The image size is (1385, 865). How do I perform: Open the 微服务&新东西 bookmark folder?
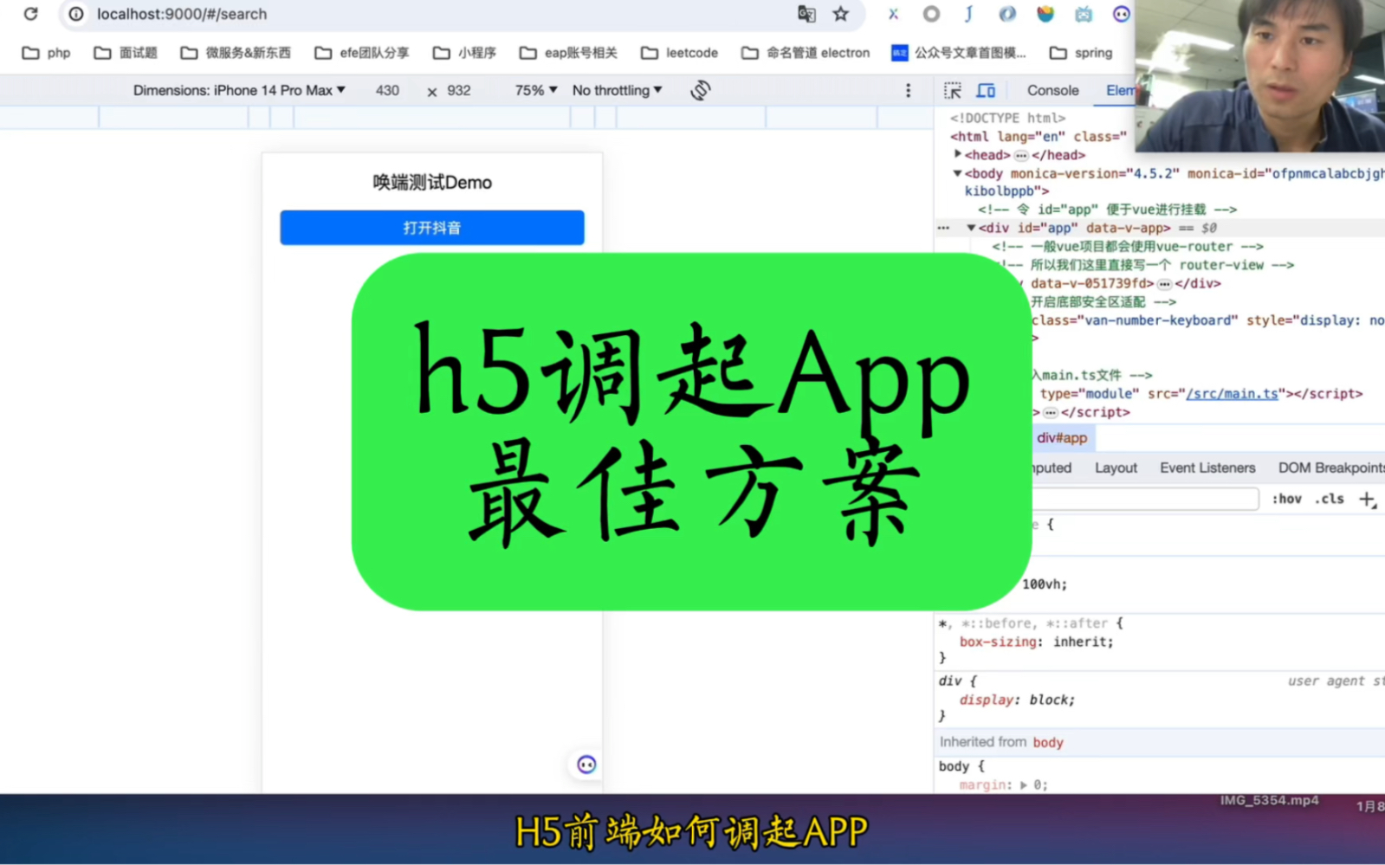tap(236, 53)
